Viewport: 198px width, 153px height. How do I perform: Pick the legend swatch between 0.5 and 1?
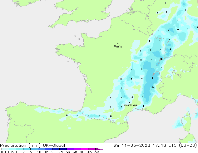click(12, 149)
